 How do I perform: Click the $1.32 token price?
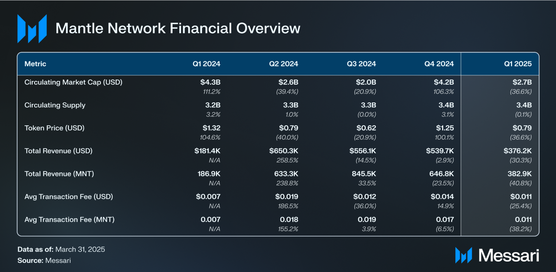(211, 128)
